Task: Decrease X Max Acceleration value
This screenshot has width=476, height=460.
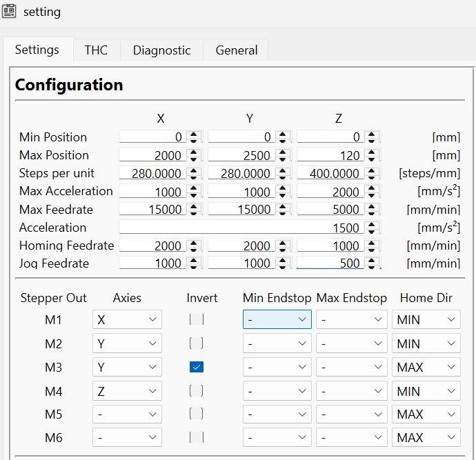Action: point(194,195)
